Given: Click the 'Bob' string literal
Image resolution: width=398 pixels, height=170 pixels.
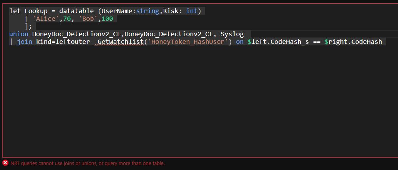Looking at the screenshot, I should (x=88, y=18).
